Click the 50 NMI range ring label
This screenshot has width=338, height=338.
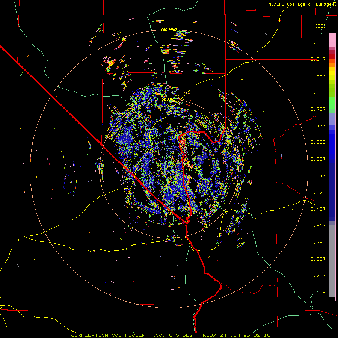(x=169, y=100)
